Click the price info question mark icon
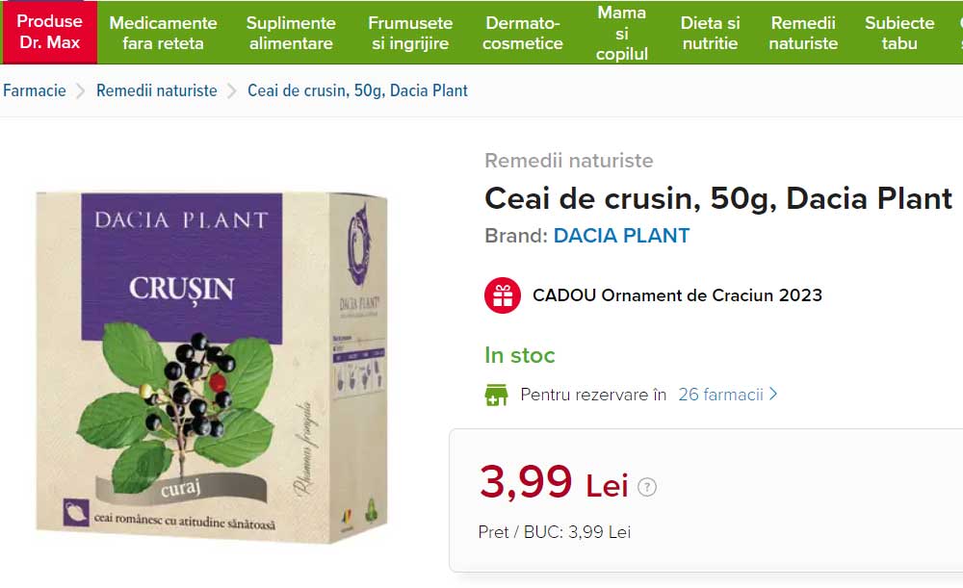This screenshot has height=588, width=963. (647, 487)
